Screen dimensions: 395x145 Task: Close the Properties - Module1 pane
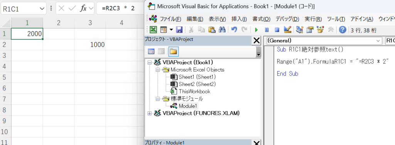click(257, 143)
